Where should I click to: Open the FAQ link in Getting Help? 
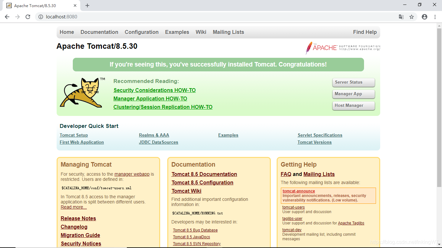286,174
